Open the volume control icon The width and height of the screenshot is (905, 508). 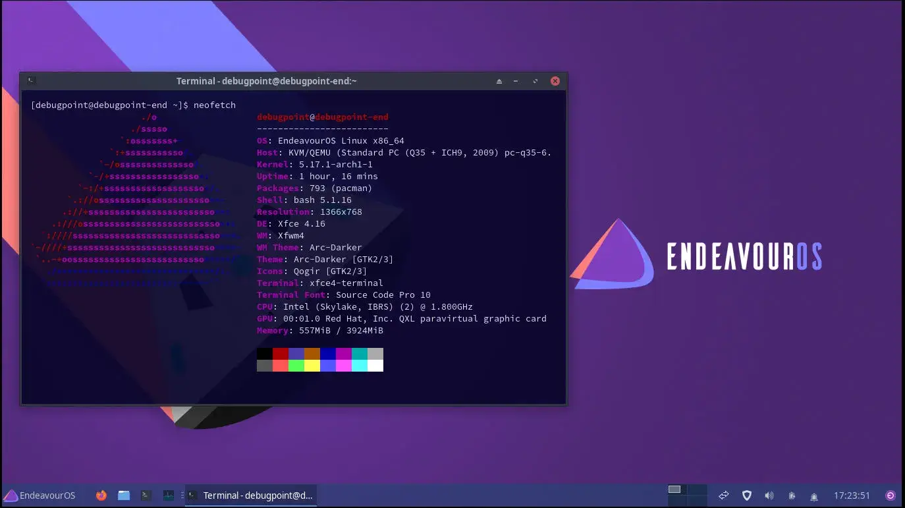click(x=769, y=495)
